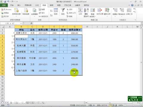
Task: Switch to the 开发工具 Developer tab
Action: click(68, 5)
